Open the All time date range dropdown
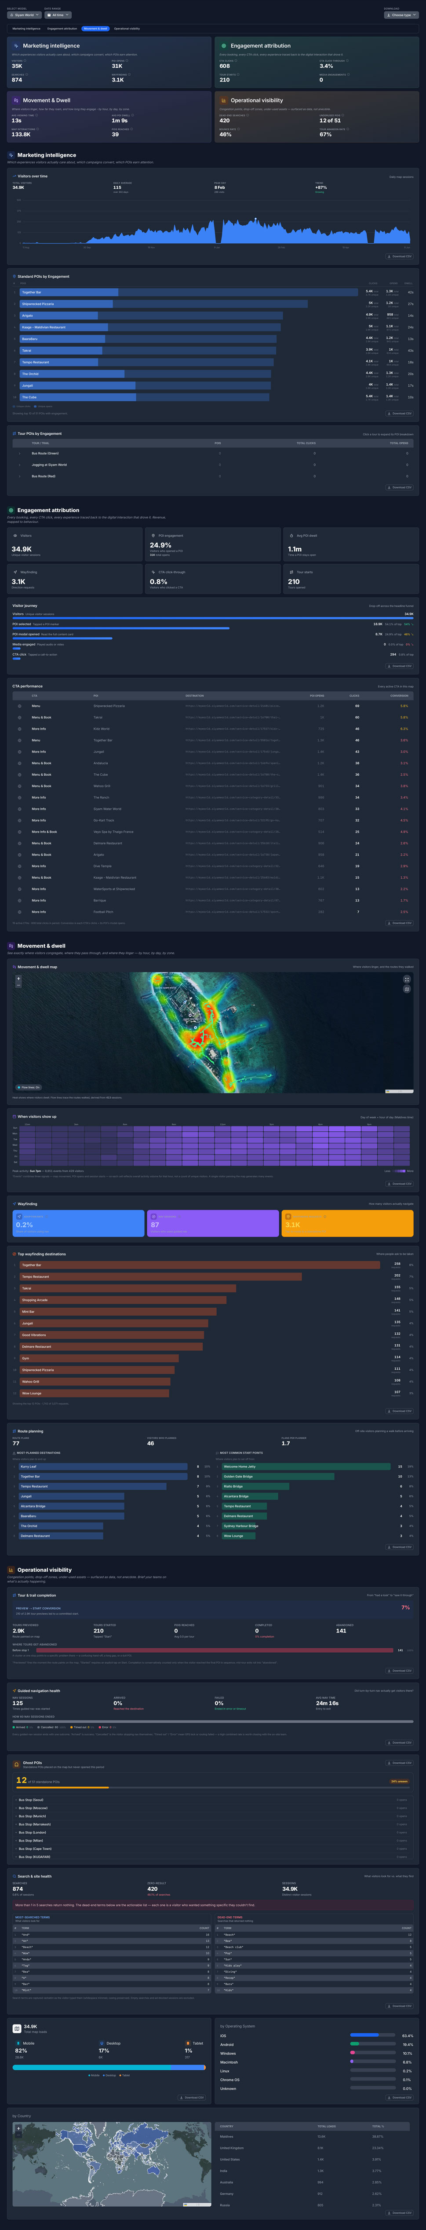The width and height of the screenshot is (426, 2230). 57,15
